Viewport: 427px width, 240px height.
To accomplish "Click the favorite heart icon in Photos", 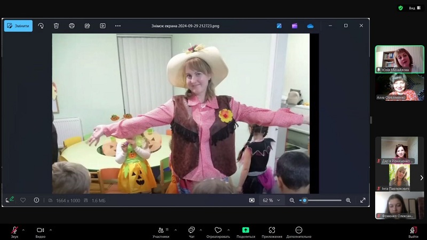I will [x=23, y=201].
